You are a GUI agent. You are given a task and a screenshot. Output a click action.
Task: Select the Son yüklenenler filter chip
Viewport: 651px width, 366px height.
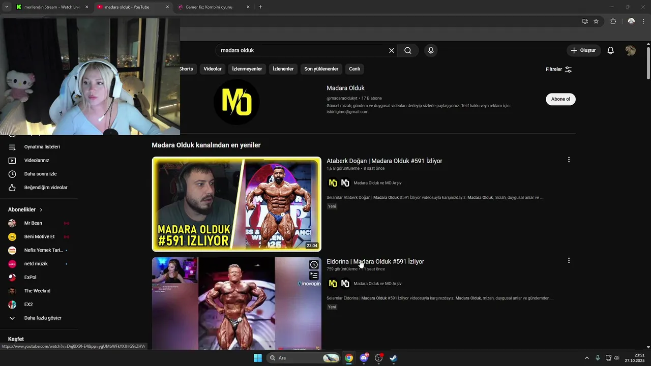[321, 69]
